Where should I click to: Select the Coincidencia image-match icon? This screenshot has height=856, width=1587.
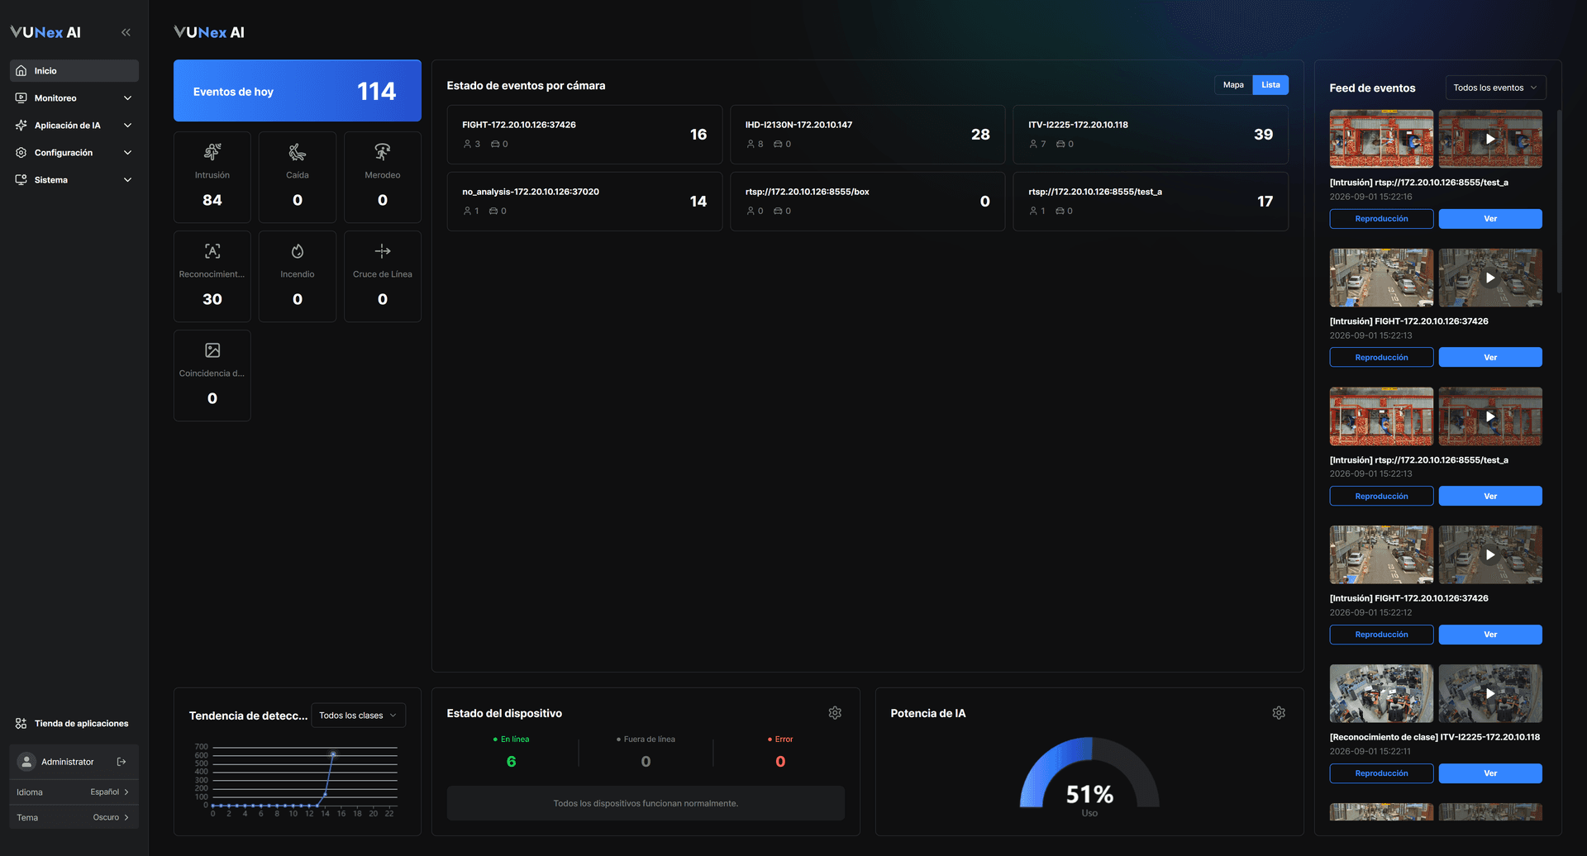click(212, 350)
